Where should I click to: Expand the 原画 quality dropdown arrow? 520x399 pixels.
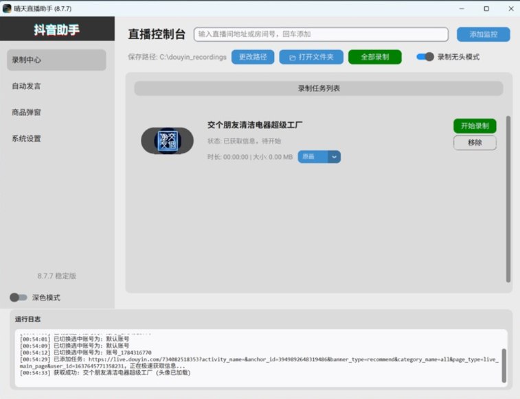(334, 157)
